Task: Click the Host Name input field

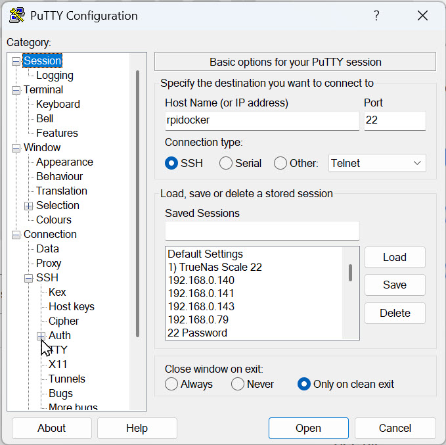Action: tap(262, 120)
